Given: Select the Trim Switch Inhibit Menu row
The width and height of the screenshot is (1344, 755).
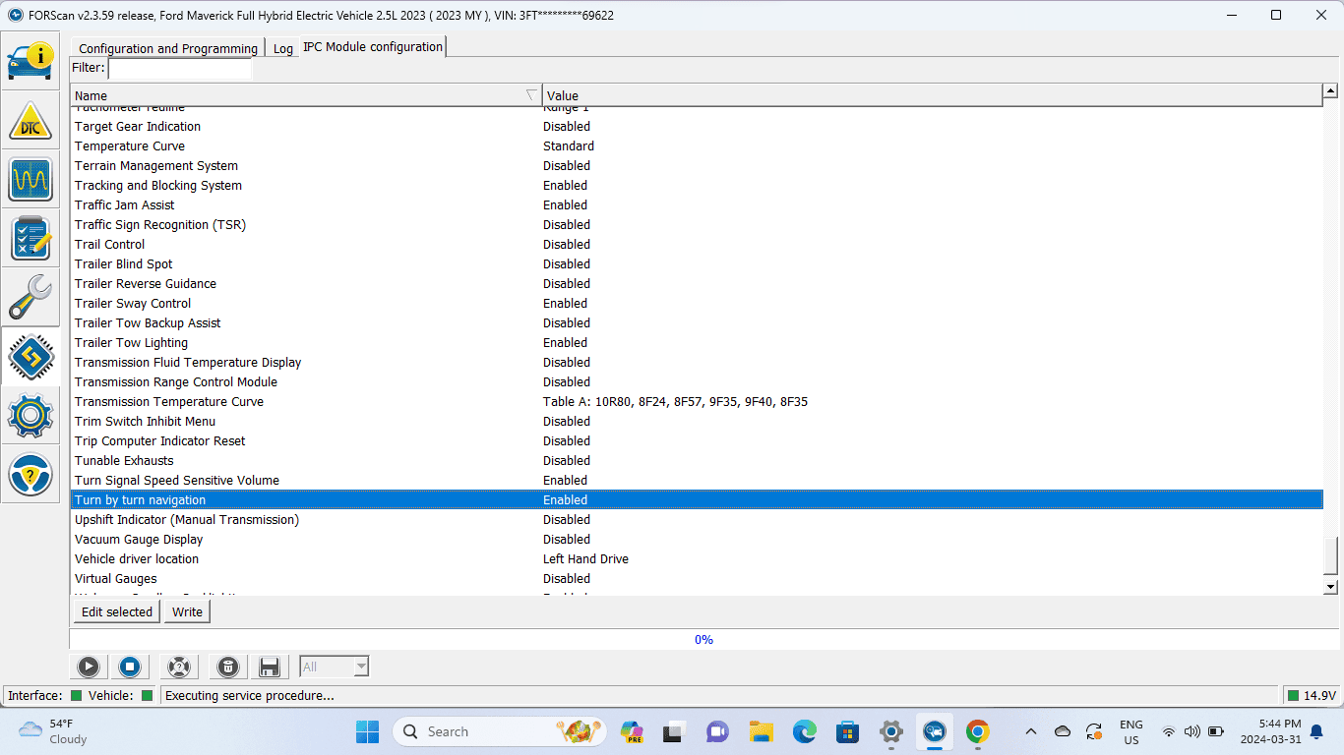Looking at the screenshot, I should tap(697, 421).
